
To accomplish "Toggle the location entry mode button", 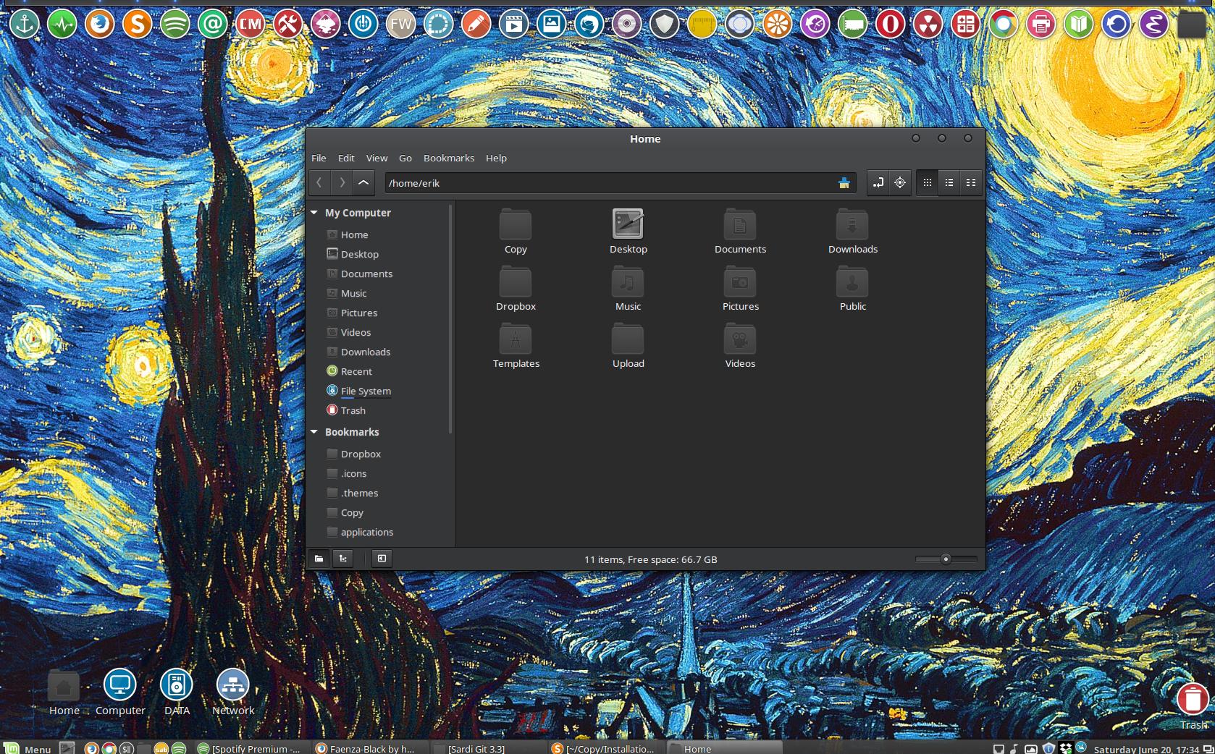I will coord(878,183).
